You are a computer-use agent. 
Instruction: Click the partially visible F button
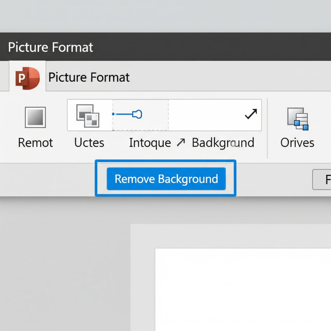[323, 179]
